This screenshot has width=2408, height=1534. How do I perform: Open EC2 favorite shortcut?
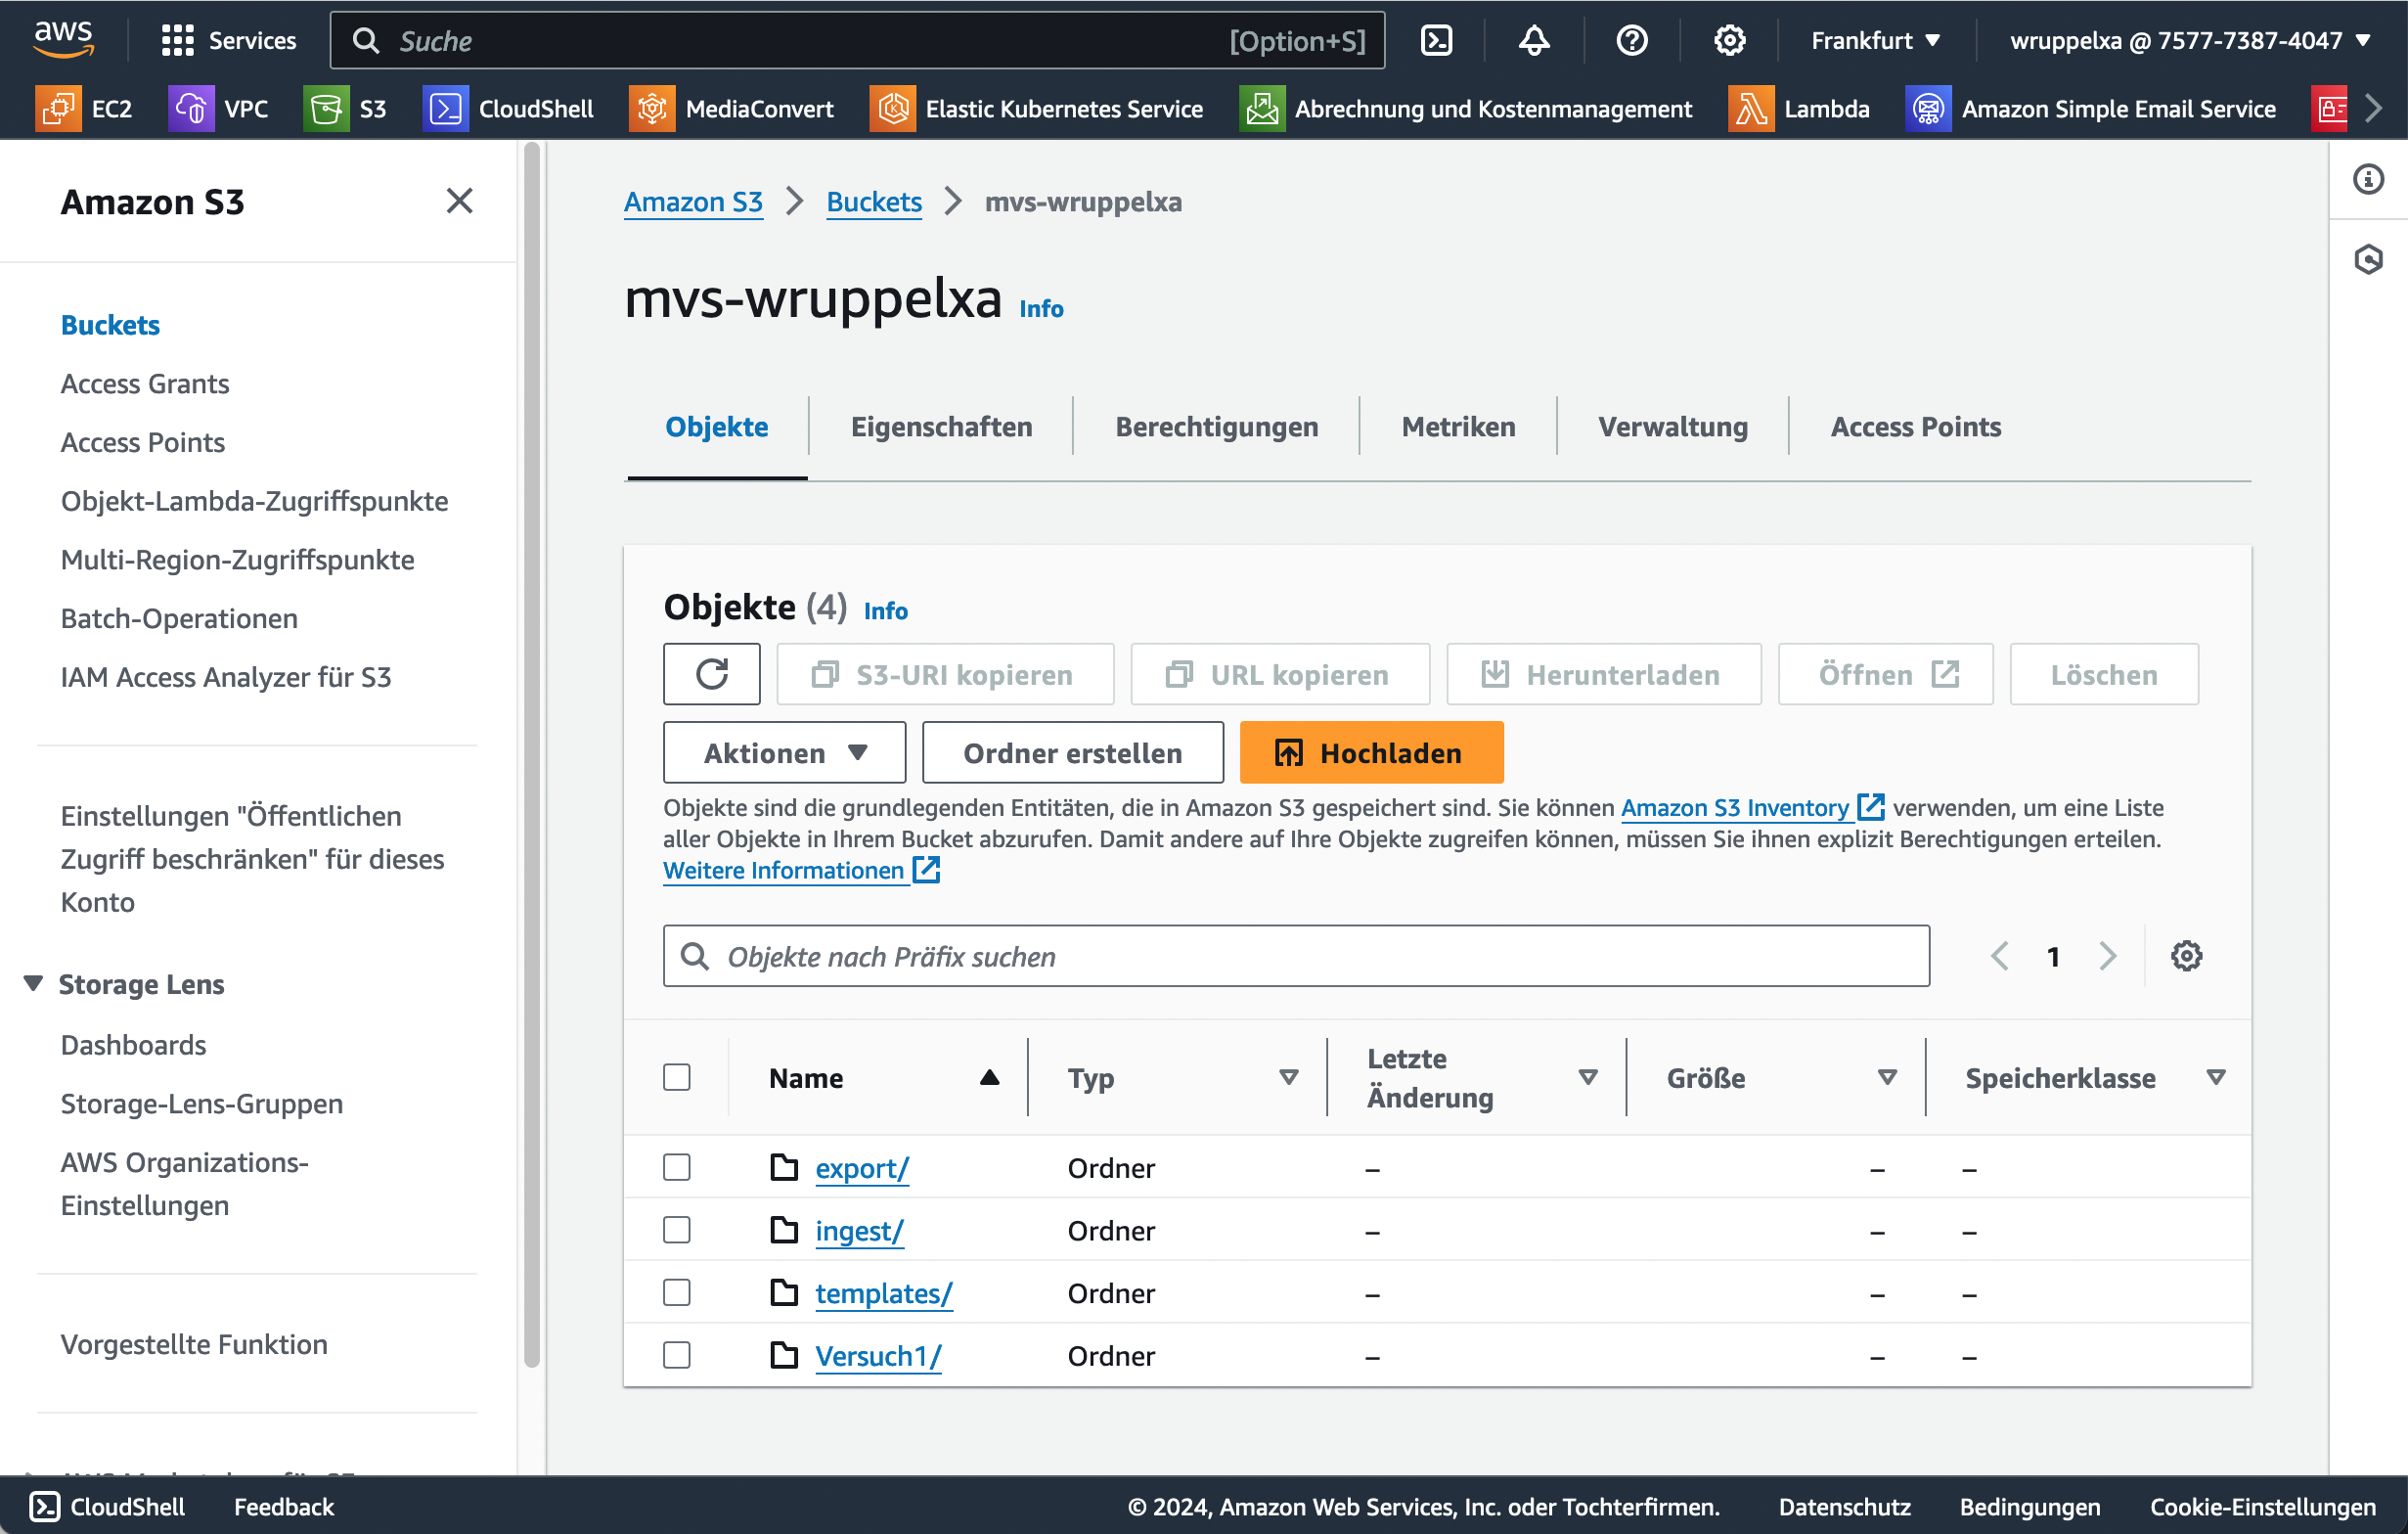(84, 108)
